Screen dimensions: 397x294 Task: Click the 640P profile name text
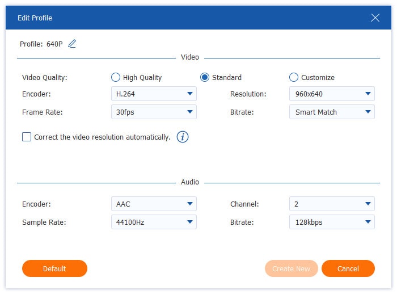pos(54,44)
